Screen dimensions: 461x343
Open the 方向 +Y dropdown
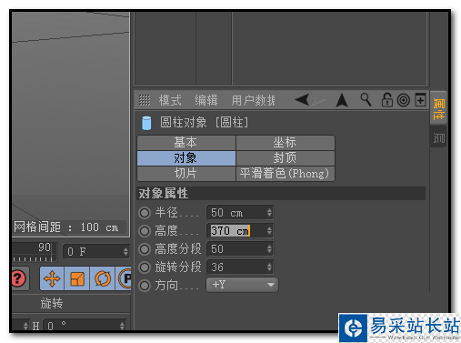[x=242, y=285]
